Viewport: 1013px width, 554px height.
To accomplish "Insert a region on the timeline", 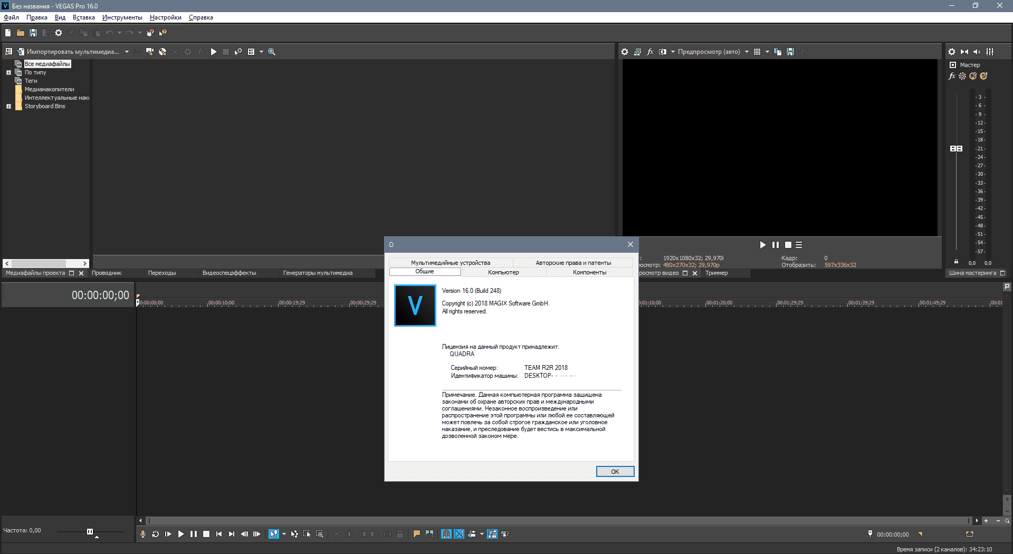I will pyautogui.click(x=429, y=534).
